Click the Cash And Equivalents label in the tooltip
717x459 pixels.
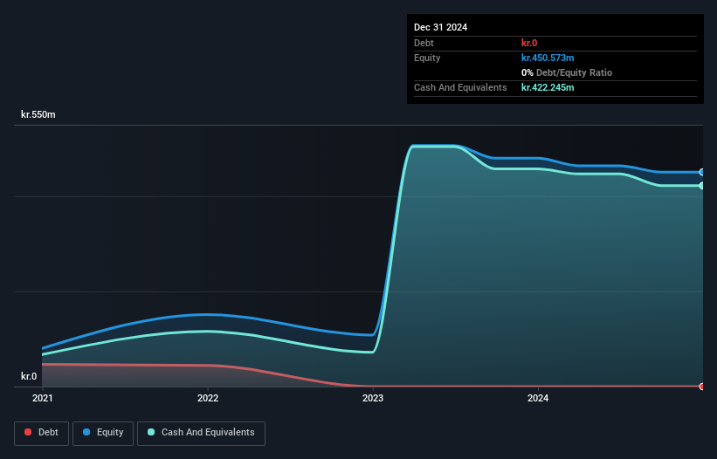point(460,87)
